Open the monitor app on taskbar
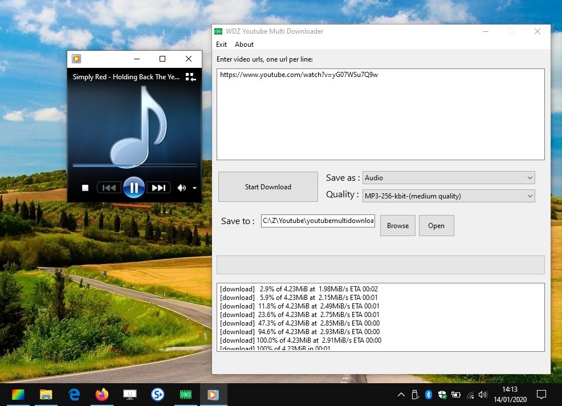Viewport: 562px width, 406px height. click(130, 395)
